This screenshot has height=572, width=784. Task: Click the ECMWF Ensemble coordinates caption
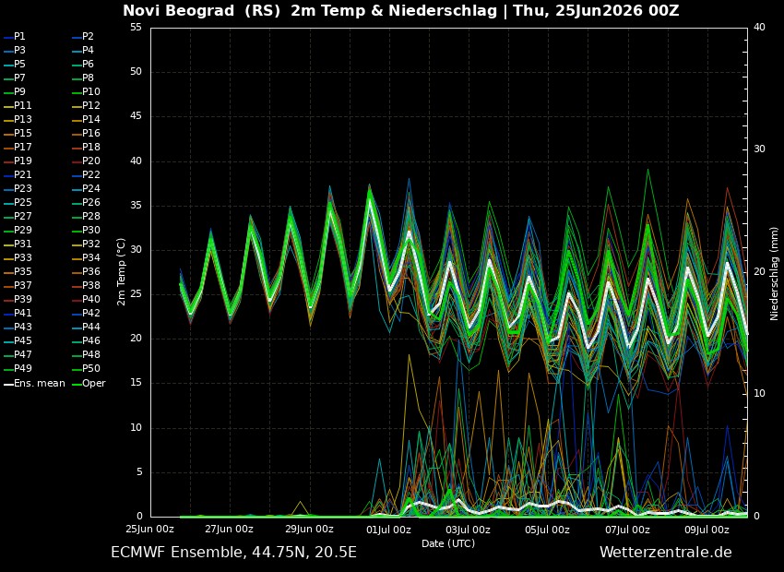coord(233,553)
